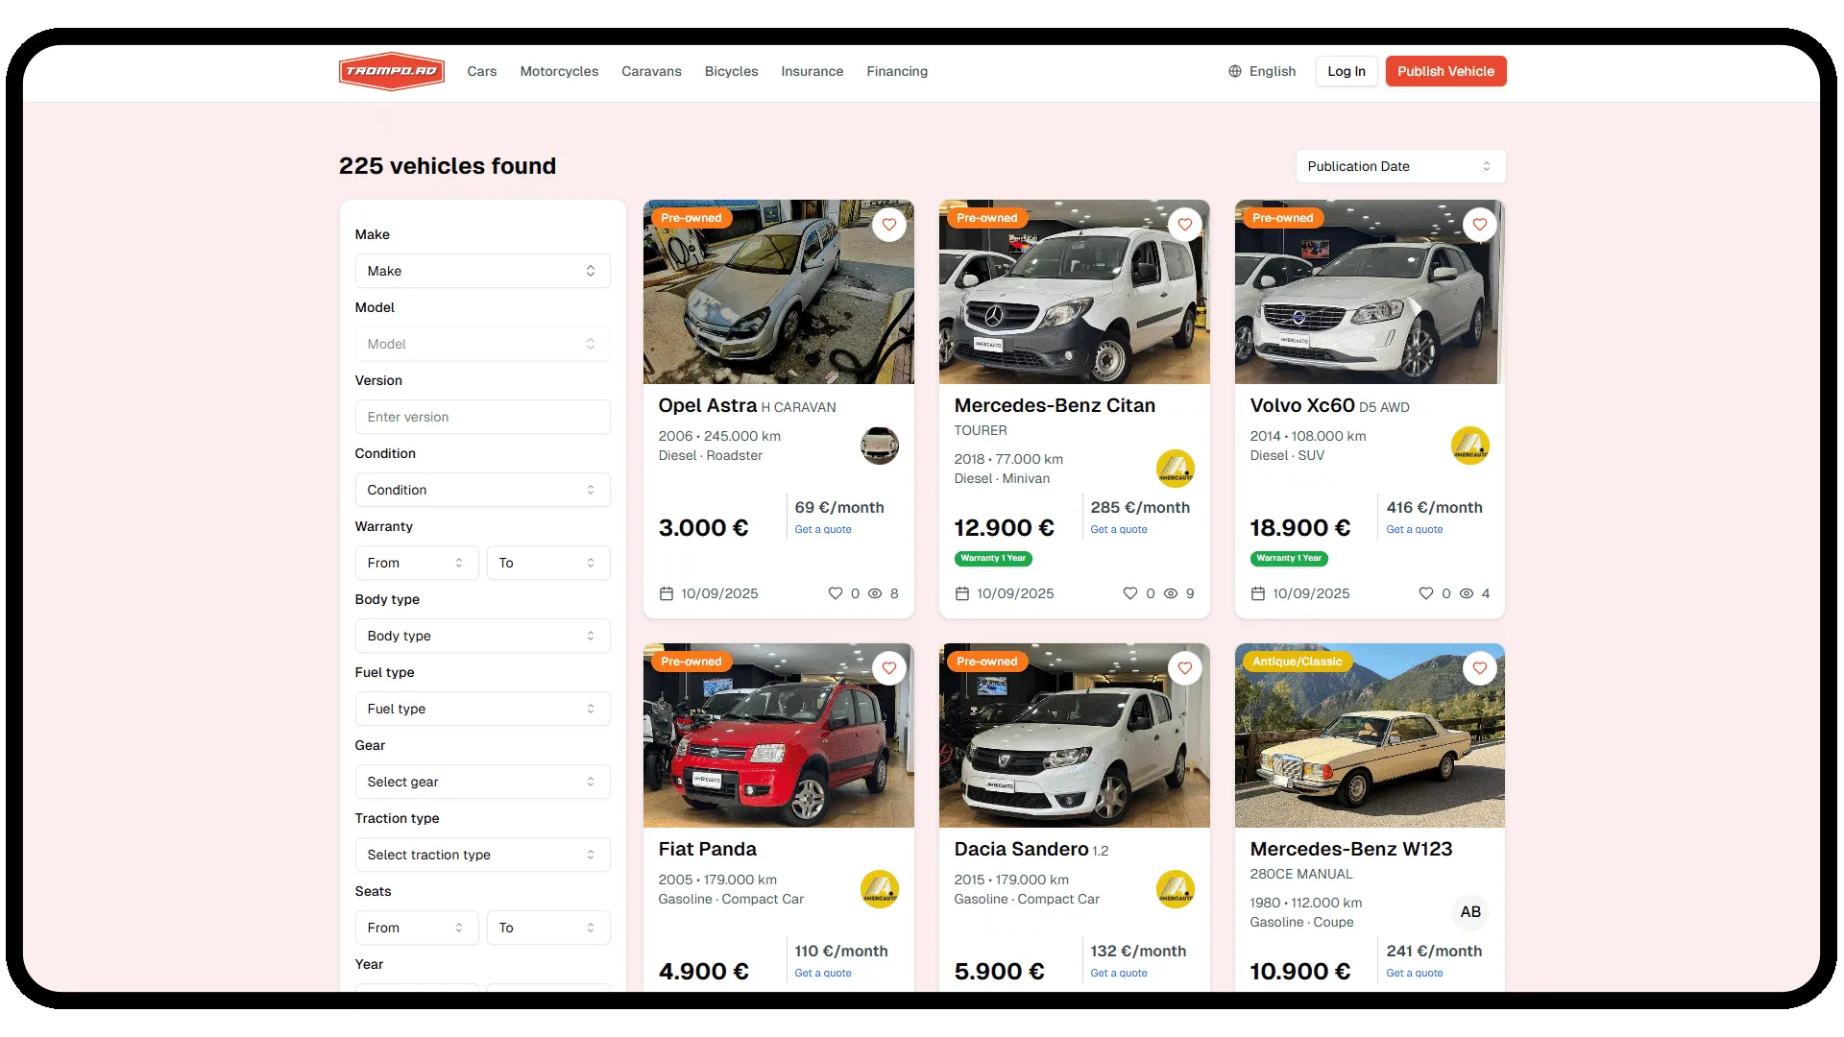Viewport: 1844px width, 1037px height.
Task: Favorite the Volvo Xc60 listing
Action: 1480,225
